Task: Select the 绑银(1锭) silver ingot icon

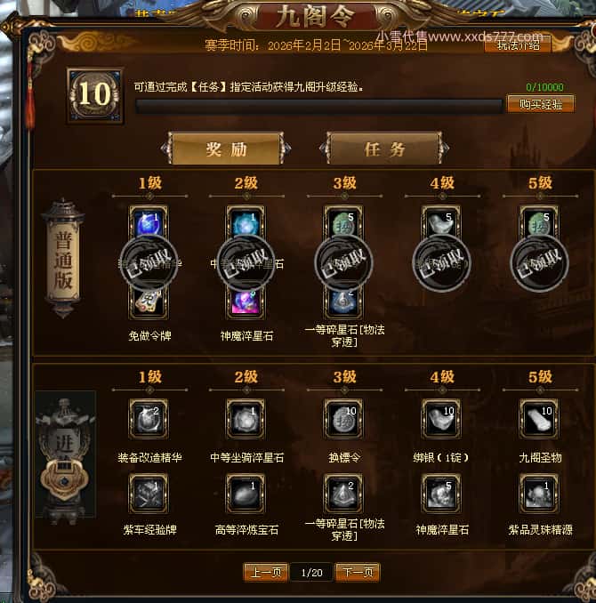Action: click(441, 419)
